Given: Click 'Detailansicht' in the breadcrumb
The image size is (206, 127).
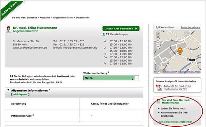Looking at the screenshot, I should 83,18.
